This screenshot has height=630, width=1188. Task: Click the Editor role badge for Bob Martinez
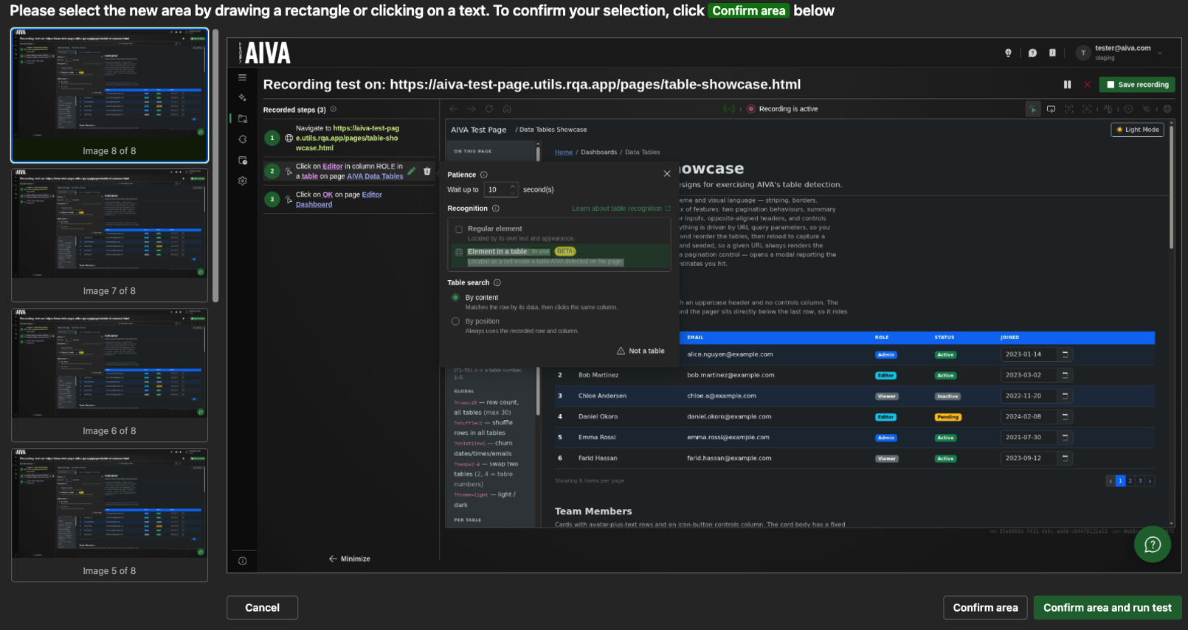click(885, 376)
